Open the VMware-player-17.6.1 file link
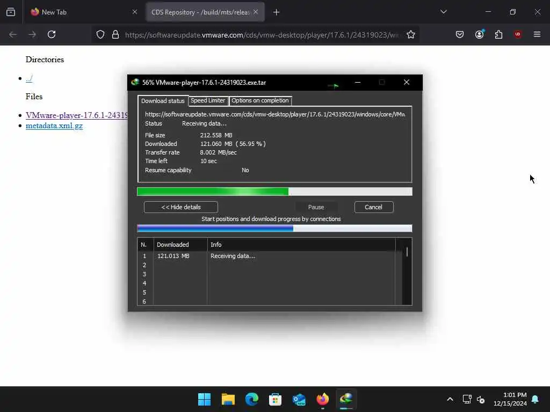Image resolution: width=550 pixels, height=412 pixels. (x=76, y=115)
